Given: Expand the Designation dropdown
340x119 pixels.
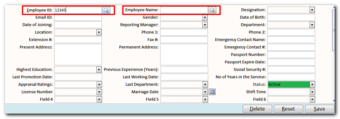Looking at the screenshot, I should tap(312, 10).
